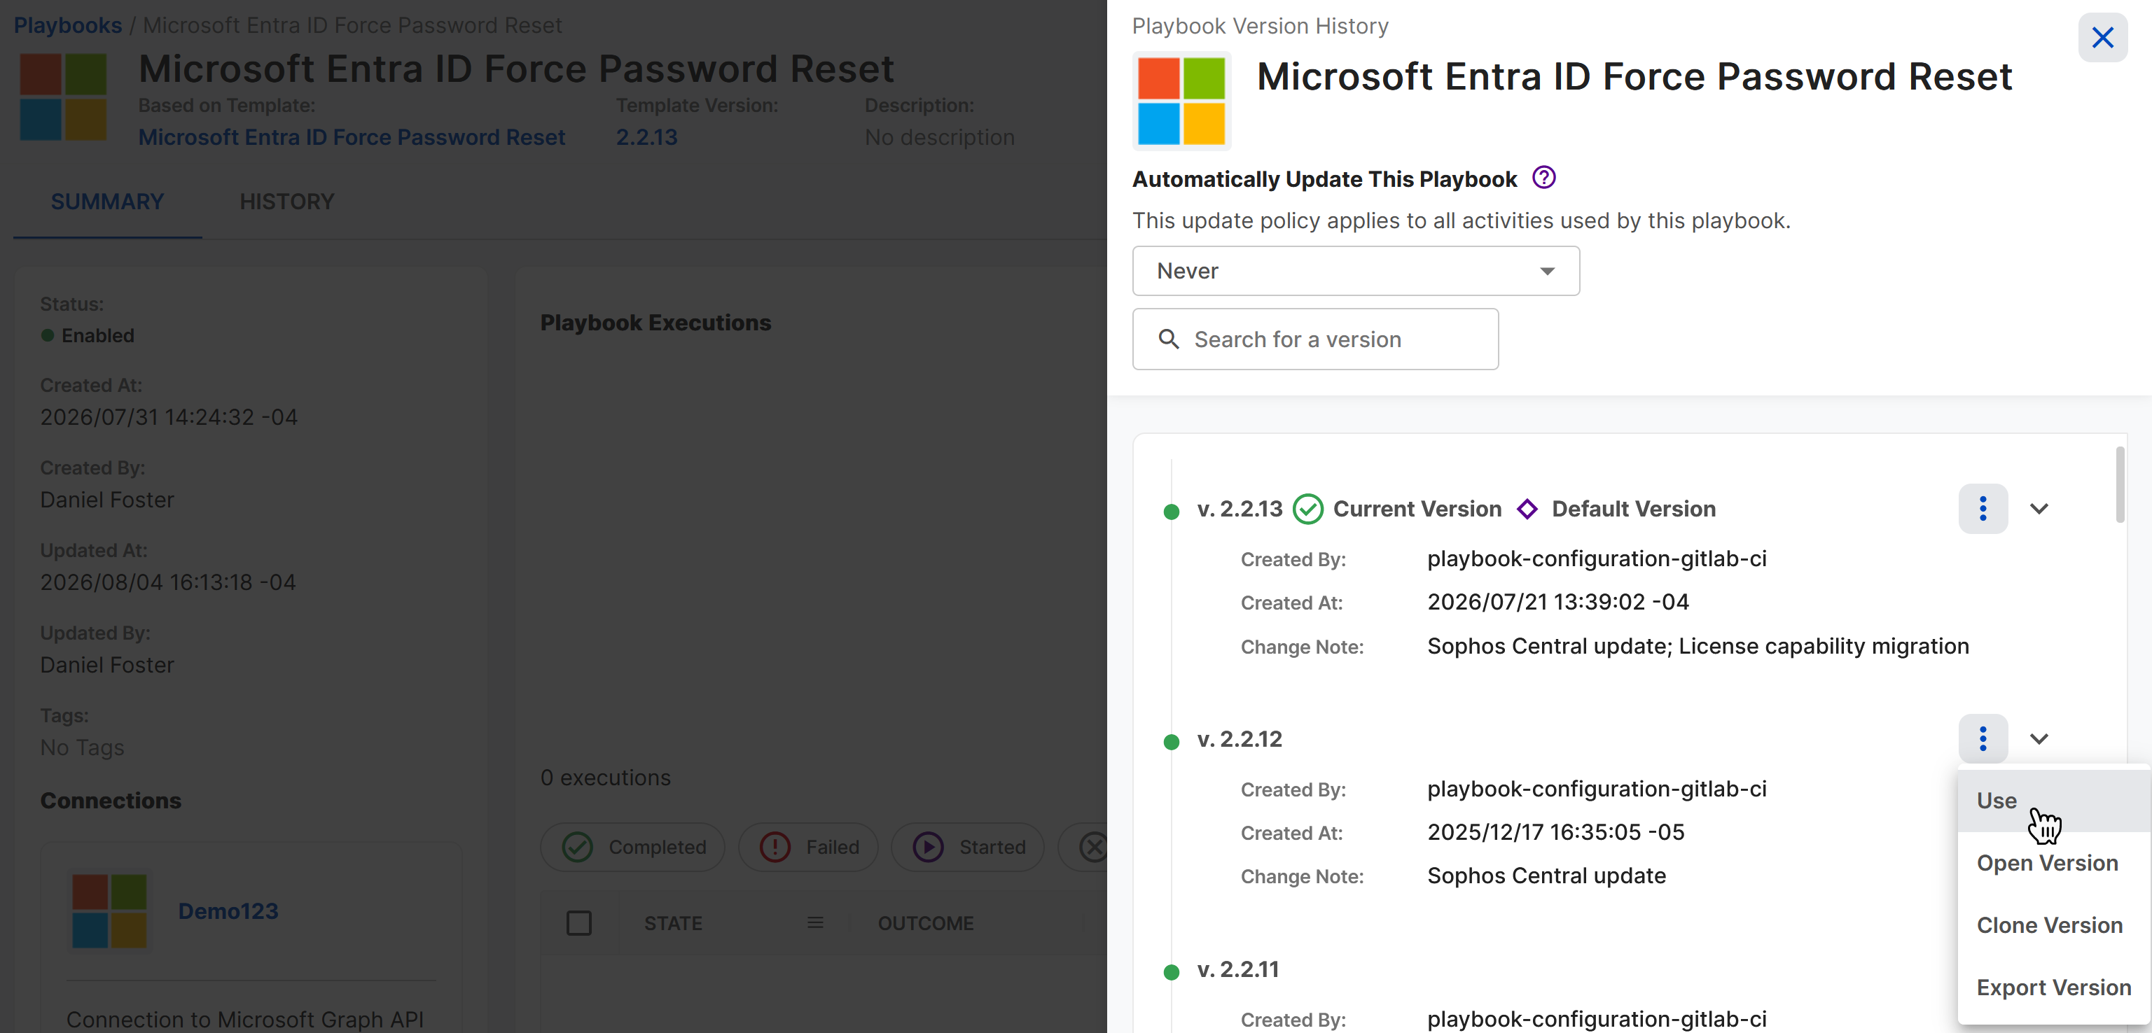Choose Use from the version menu
This screenshot has width=2152, height=1033.
[x=2053, y=801]
